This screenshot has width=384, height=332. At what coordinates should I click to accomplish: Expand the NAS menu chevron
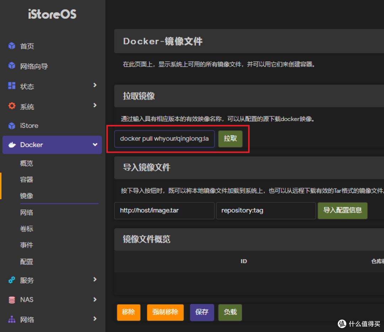click(95, 299)
